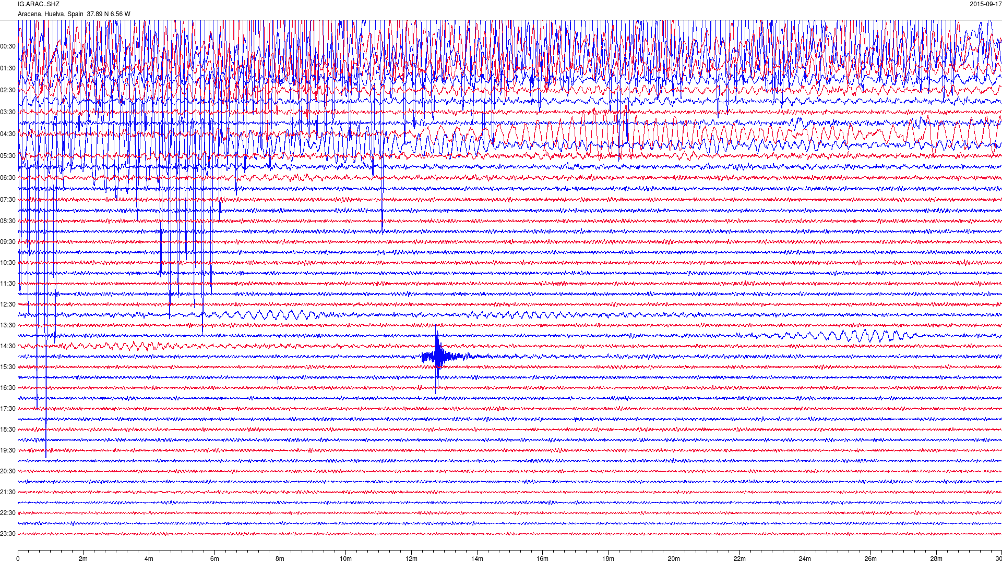
Task: Select the 22:30 time label
Action: [8, 513]
